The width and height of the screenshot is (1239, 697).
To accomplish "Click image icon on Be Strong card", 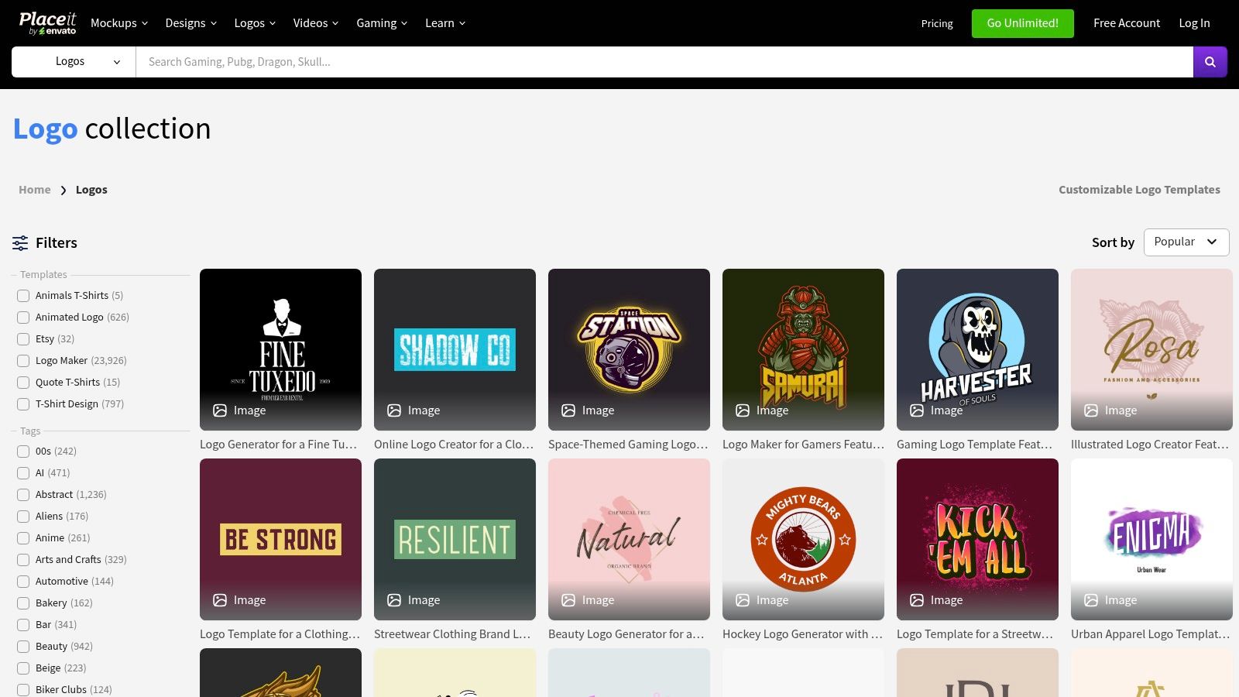I will coord(220,600).
